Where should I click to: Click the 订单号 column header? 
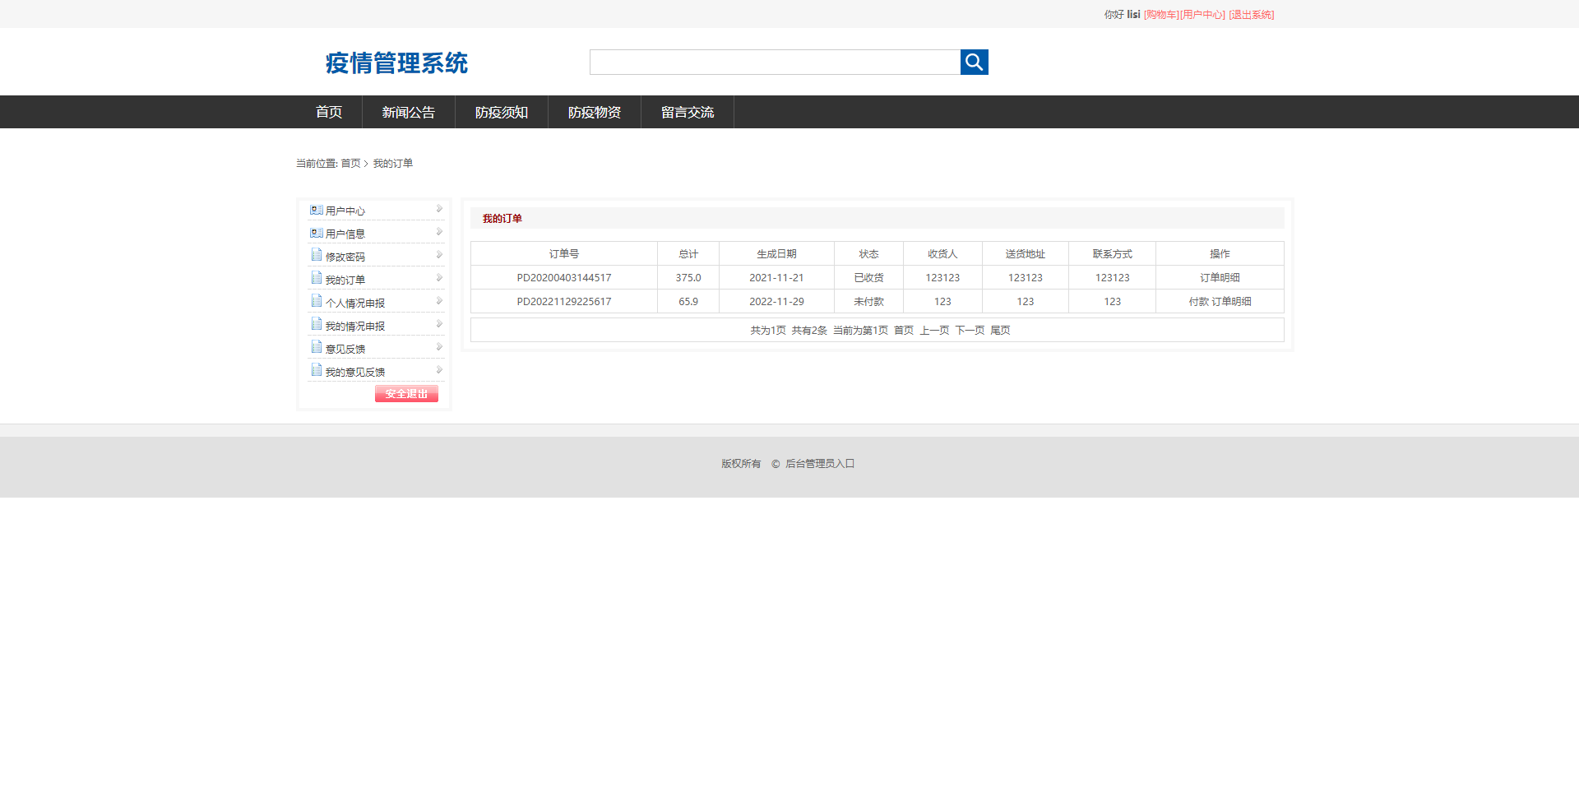tap(564, 254)
